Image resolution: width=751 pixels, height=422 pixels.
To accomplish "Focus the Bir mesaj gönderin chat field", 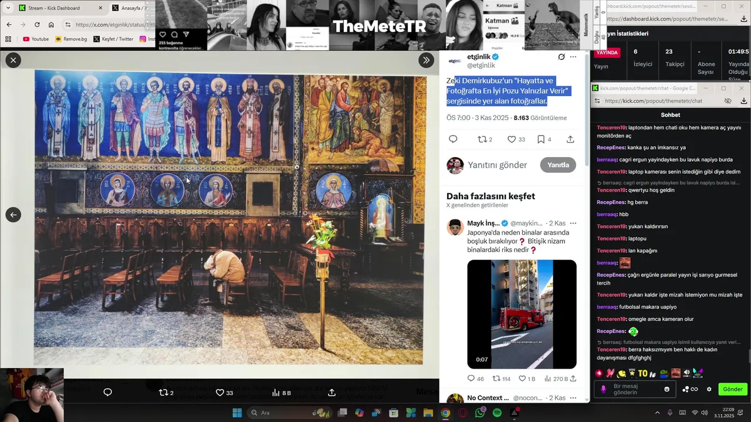I will (x=634, y=389).
